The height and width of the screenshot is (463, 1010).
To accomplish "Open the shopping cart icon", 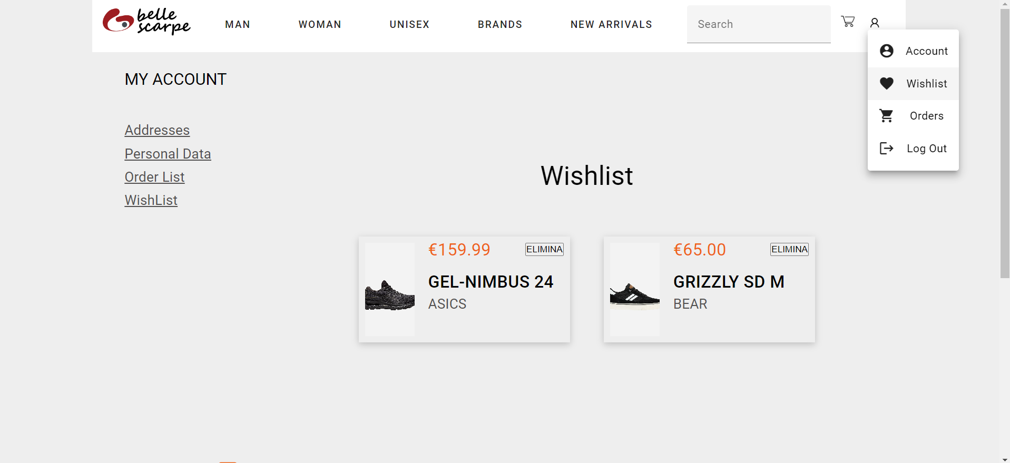I will 848,22.
